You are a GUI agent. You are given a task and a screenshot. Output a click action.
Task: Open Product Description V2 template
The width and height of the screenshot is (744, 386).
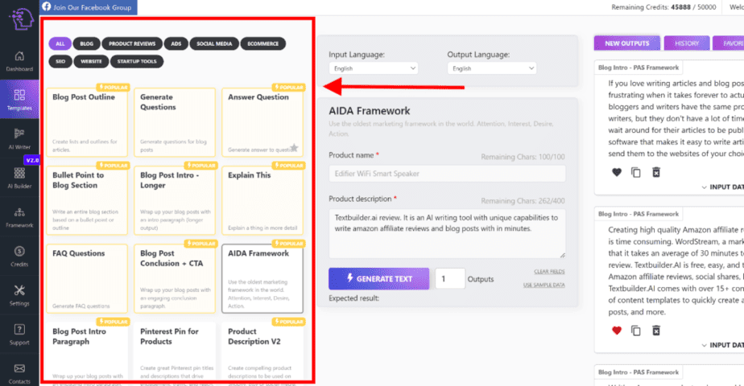262,351
